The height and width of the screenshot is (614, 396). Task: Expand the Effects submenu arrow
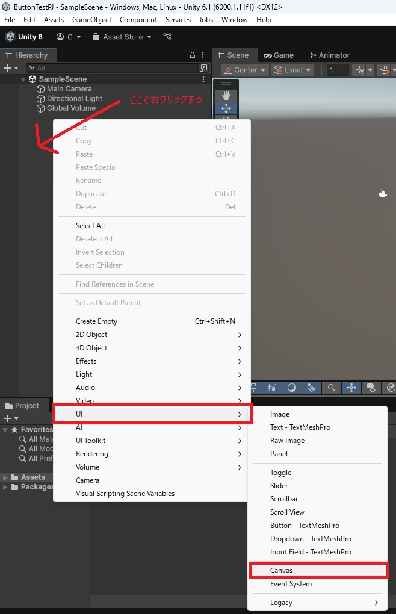[240, 361]
